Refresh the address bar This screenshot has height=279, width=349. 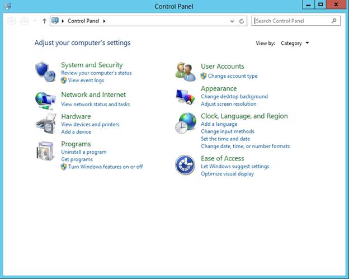[x=241, y=21]
